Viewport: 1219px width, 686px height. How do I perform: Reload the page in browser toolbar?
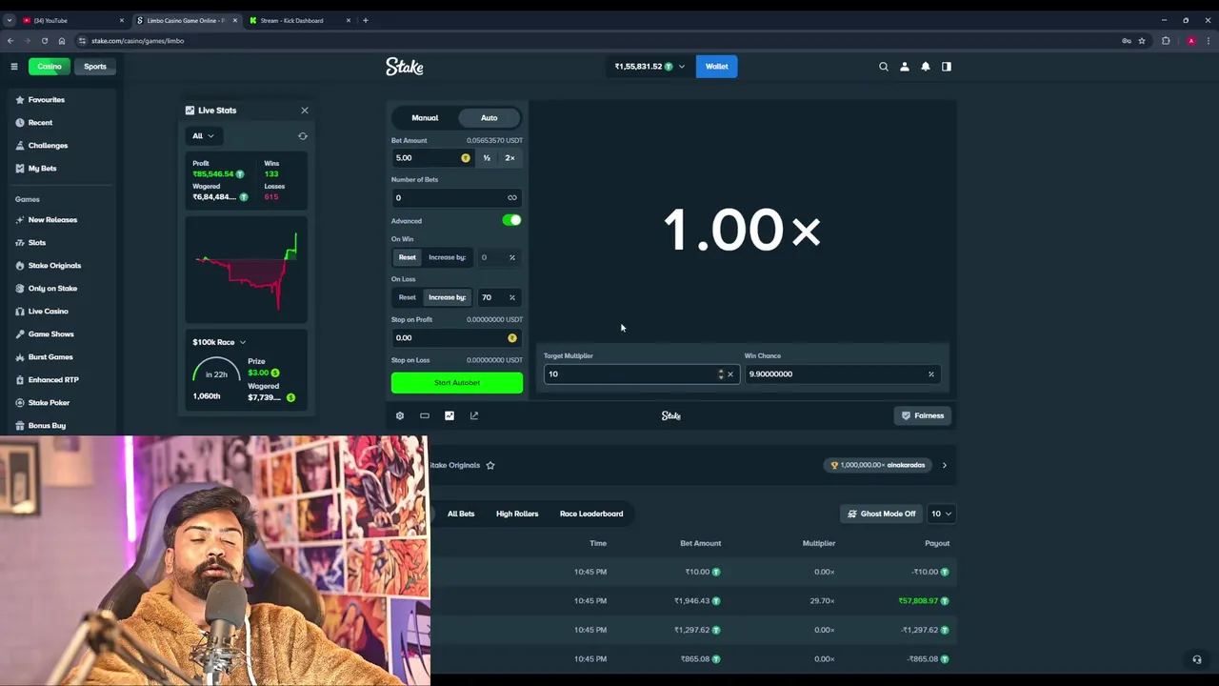[44, 41]
